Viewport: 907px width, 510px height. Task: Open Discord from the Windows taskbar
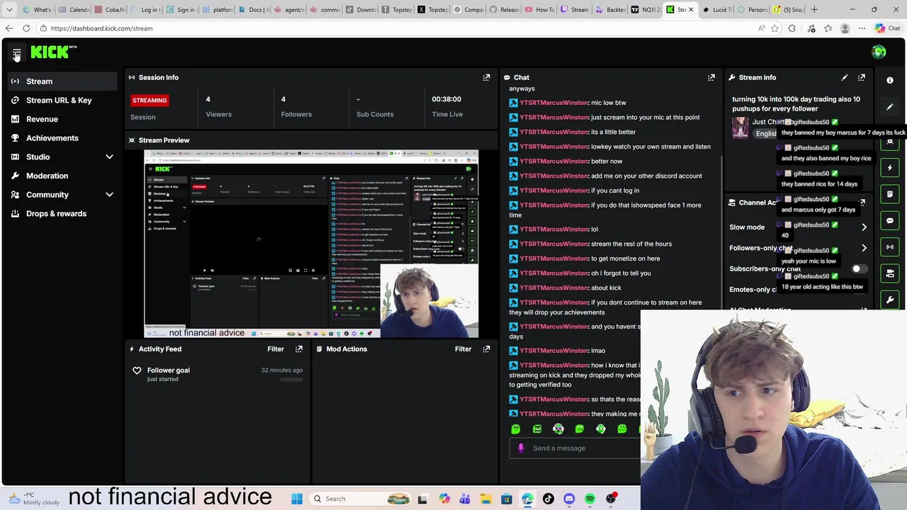point(569,499)
